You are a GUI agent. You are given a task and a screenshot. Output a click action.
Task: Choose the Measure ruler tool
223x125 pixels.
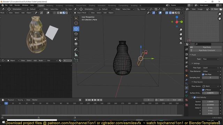click(76, 55)
